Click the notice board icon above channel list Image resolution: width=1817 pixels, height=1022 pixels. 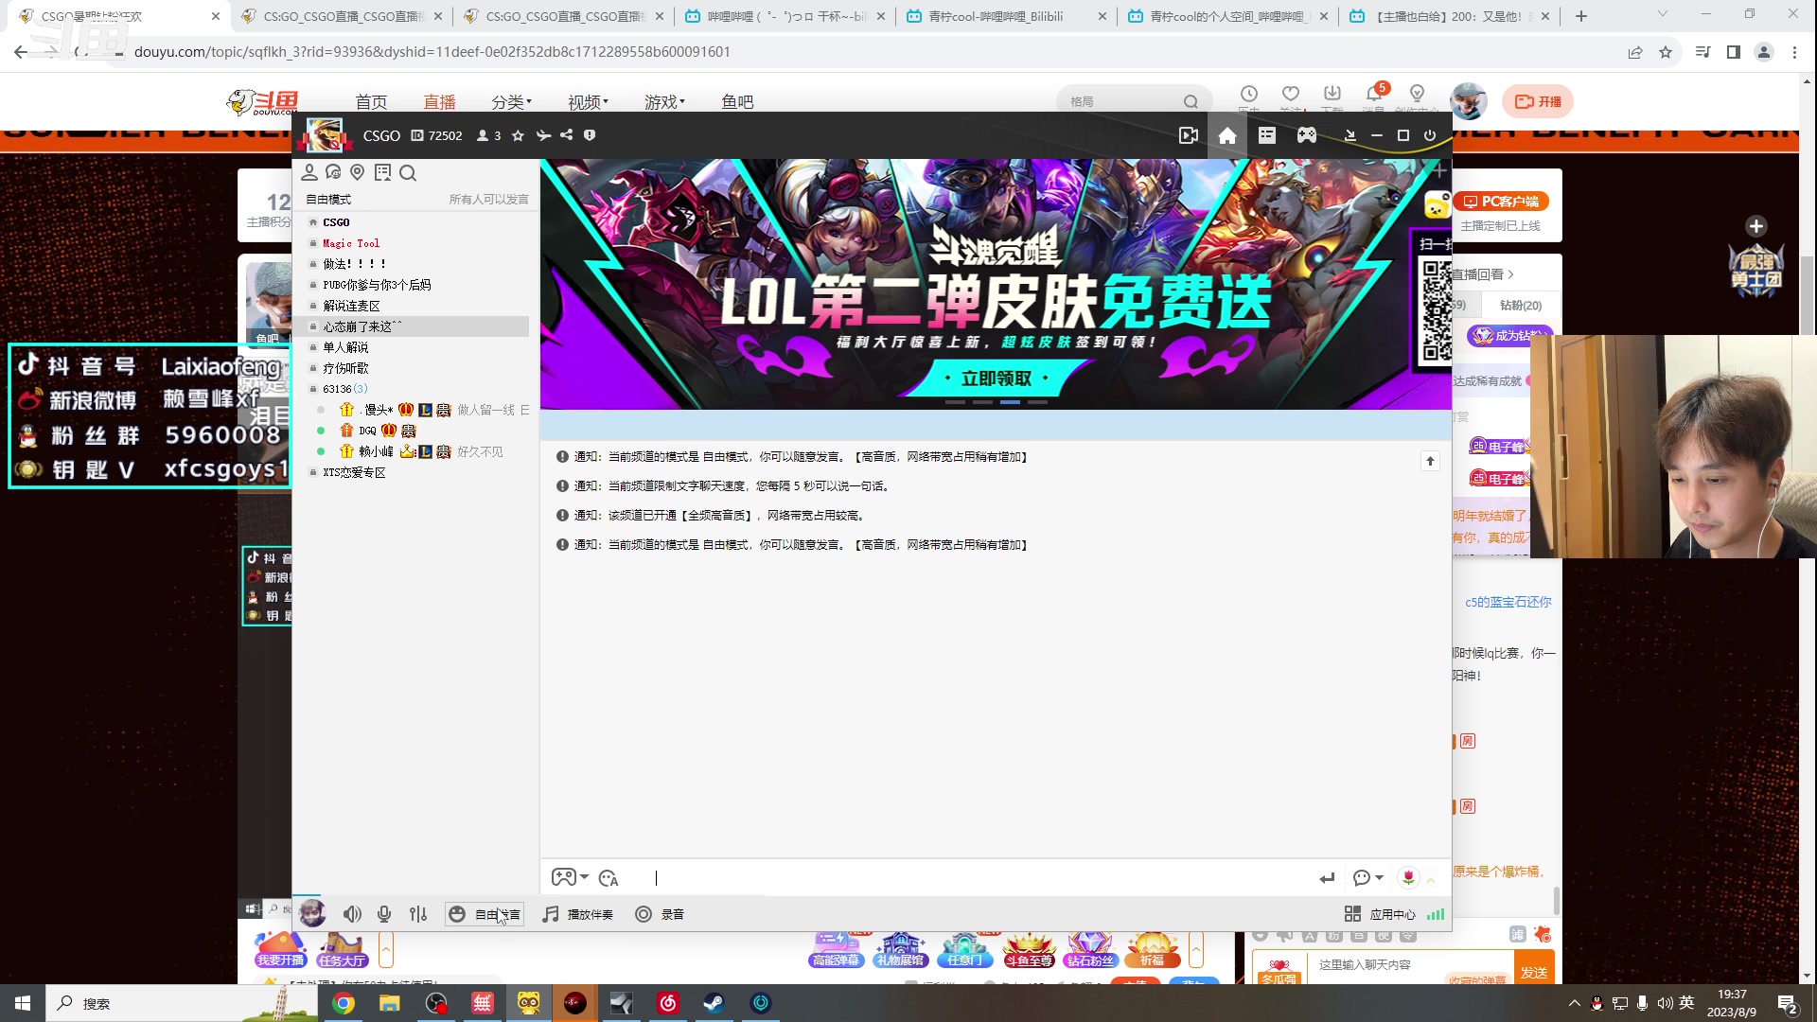[x=382, y=172]
